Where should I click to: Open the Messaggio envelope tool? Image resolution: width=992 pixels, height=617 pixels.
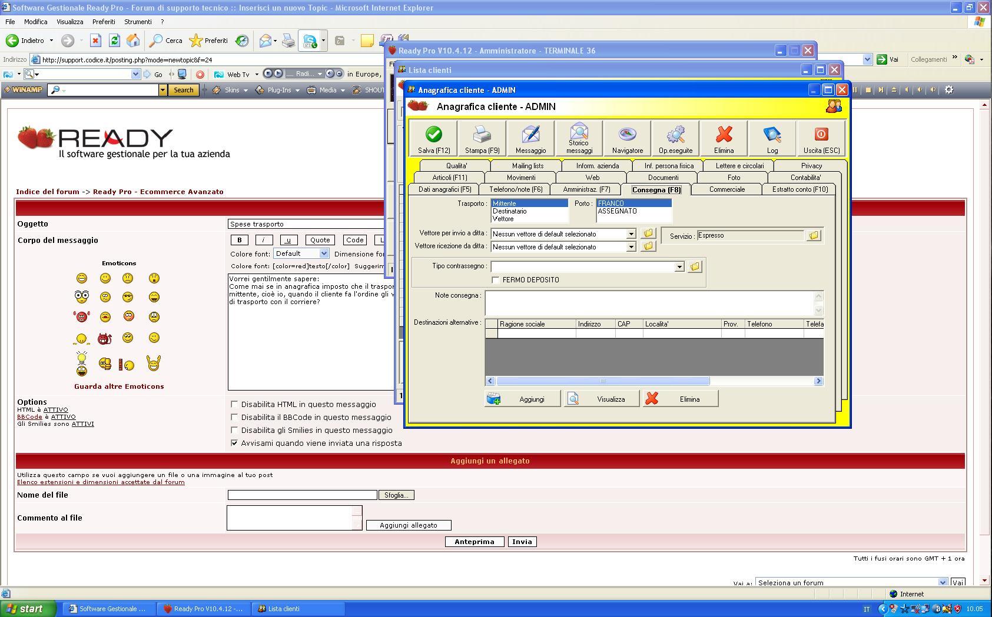[530, 139]
